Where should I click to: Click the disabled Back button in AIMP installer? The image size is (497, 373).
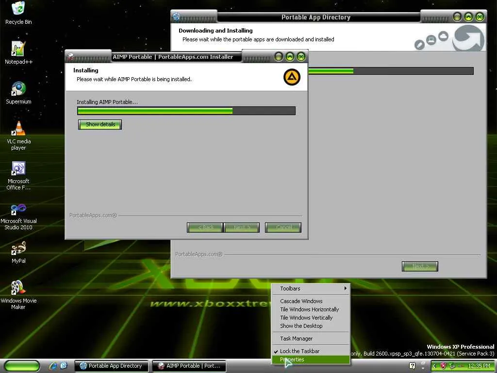[205, 227]
